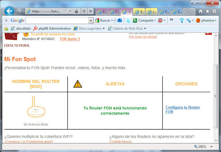Click the orange FON router image

36,107
